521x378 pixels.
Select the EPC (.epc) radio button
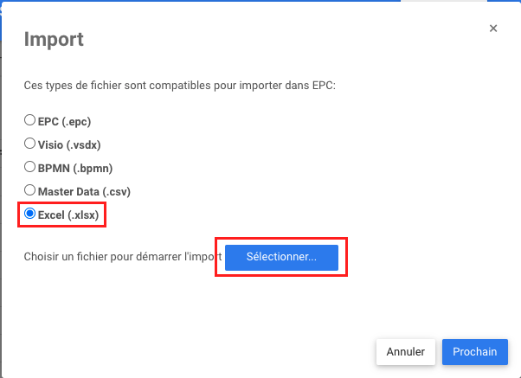click(30, 121)
